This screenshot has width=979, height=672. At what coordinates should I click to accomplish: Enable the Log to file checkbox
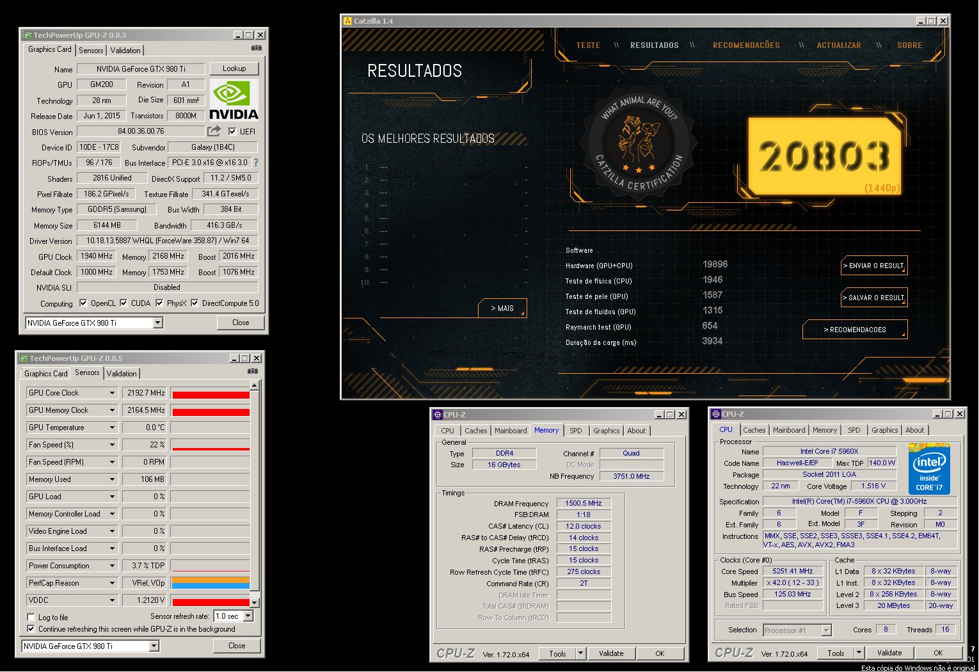click(x=31, y=618)
